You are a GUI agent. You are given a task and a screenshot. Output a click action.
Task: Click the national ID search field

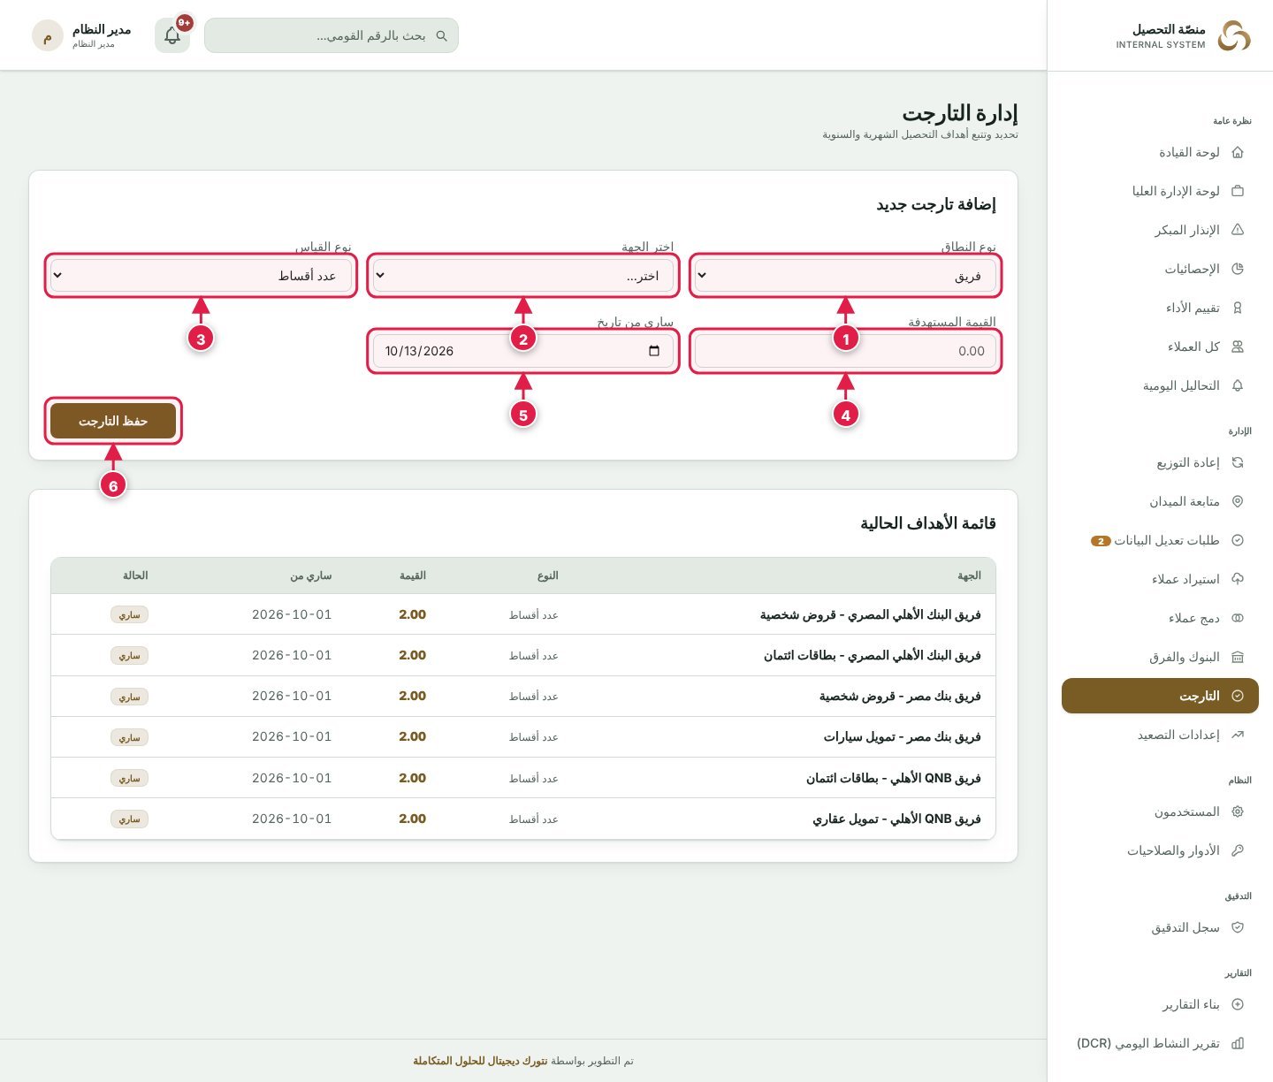(332, 35)
